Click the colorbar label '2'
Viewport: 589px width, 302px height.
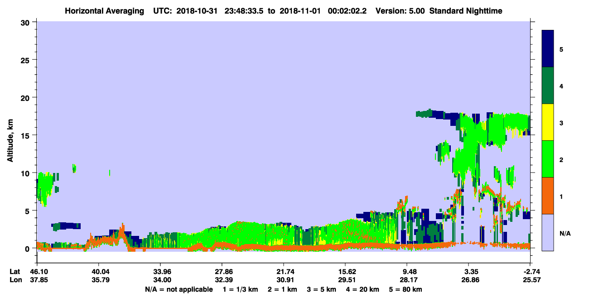561,159
